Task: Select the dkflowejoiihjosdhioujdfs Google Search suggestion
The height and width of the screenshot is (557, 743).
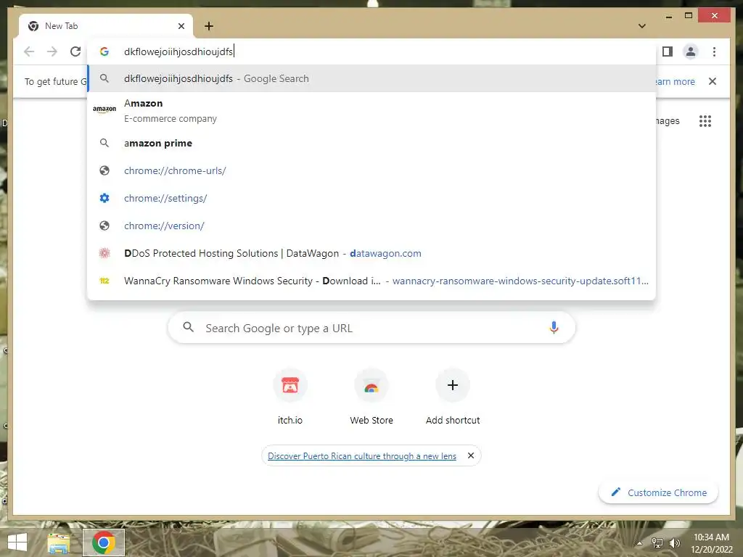Action: (371, 78)
